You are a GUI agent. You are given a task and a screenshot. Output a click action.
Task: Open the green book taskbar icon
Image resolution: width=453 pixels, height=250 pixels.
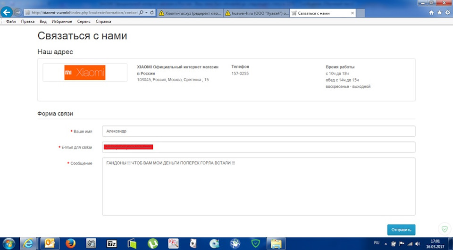pos(132,243)
